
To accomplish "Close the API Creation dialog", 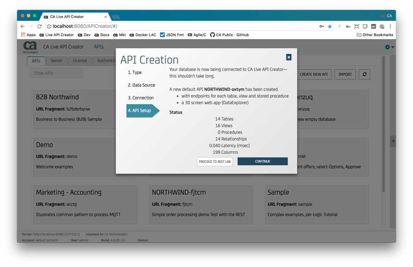I will (289, 57).
